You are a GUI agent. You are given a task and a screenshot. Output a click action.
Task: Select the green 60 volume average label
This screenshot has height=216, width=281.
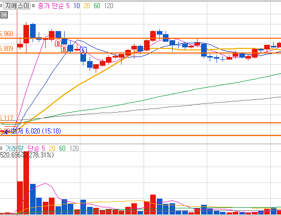tap(63, 148)
